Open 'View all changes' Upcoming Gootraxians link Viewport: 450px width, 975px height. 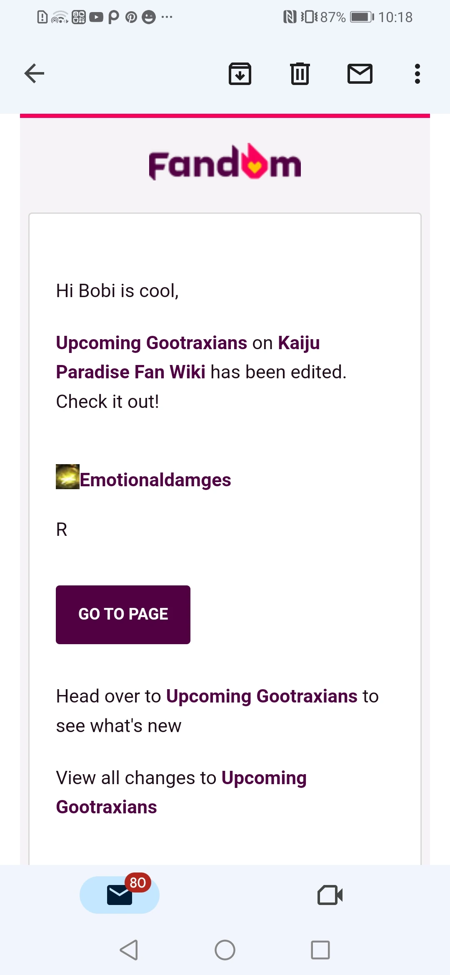pyautogui.click(x=264, y=778)
